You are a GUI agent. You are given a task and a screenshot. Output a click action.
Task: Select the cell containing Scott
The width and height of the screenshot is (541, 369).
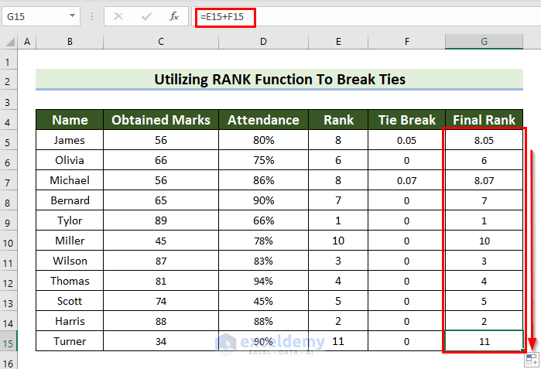[x=70, y=301]
